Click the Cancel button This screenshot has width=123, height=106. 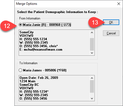point(111,33)
